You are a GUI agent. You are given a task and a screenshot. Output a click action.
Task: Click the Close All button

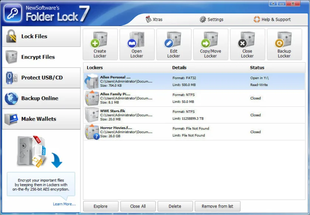(138, 206)
